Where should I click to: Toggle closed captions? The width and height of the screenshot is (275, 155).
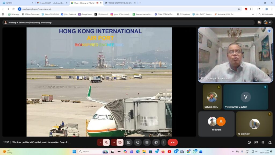click(x=147, y=142)
